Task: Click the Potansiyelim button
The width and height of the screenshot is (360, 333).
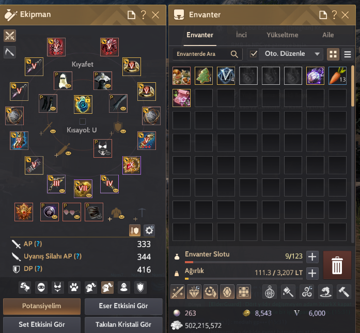Action: point(42,306)
